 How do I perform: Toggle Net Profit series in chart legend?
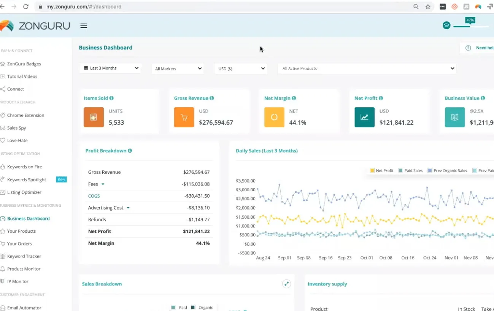point(382,171)
